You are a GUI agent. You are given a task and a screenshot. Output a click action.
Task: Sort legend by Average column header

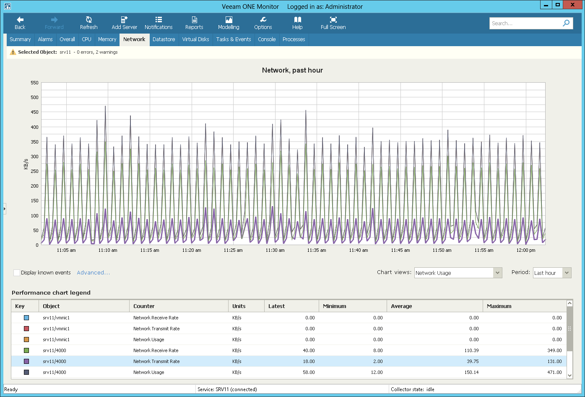coord(434,306)
